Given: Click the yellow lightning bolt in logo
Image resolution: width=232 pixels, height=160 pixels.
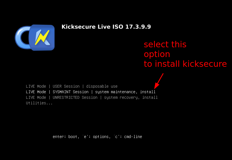Looking at the screenshot, I should click(42, 38).
